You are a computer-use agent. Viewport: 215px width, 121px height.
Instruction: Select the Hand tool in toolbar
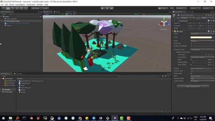click(3, 8)
